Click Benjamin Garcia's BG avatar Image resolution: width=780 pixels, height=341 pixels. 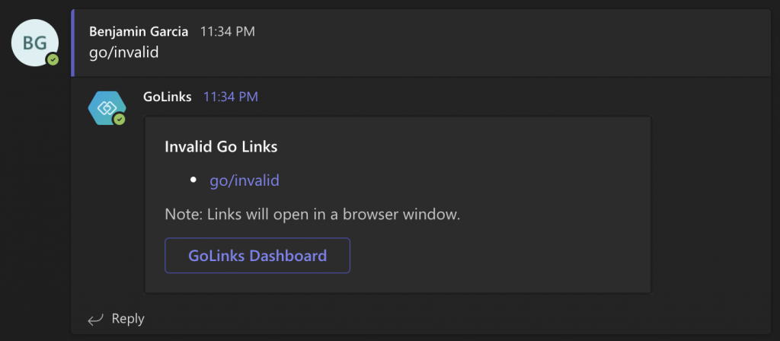click(x=35, y=43)
